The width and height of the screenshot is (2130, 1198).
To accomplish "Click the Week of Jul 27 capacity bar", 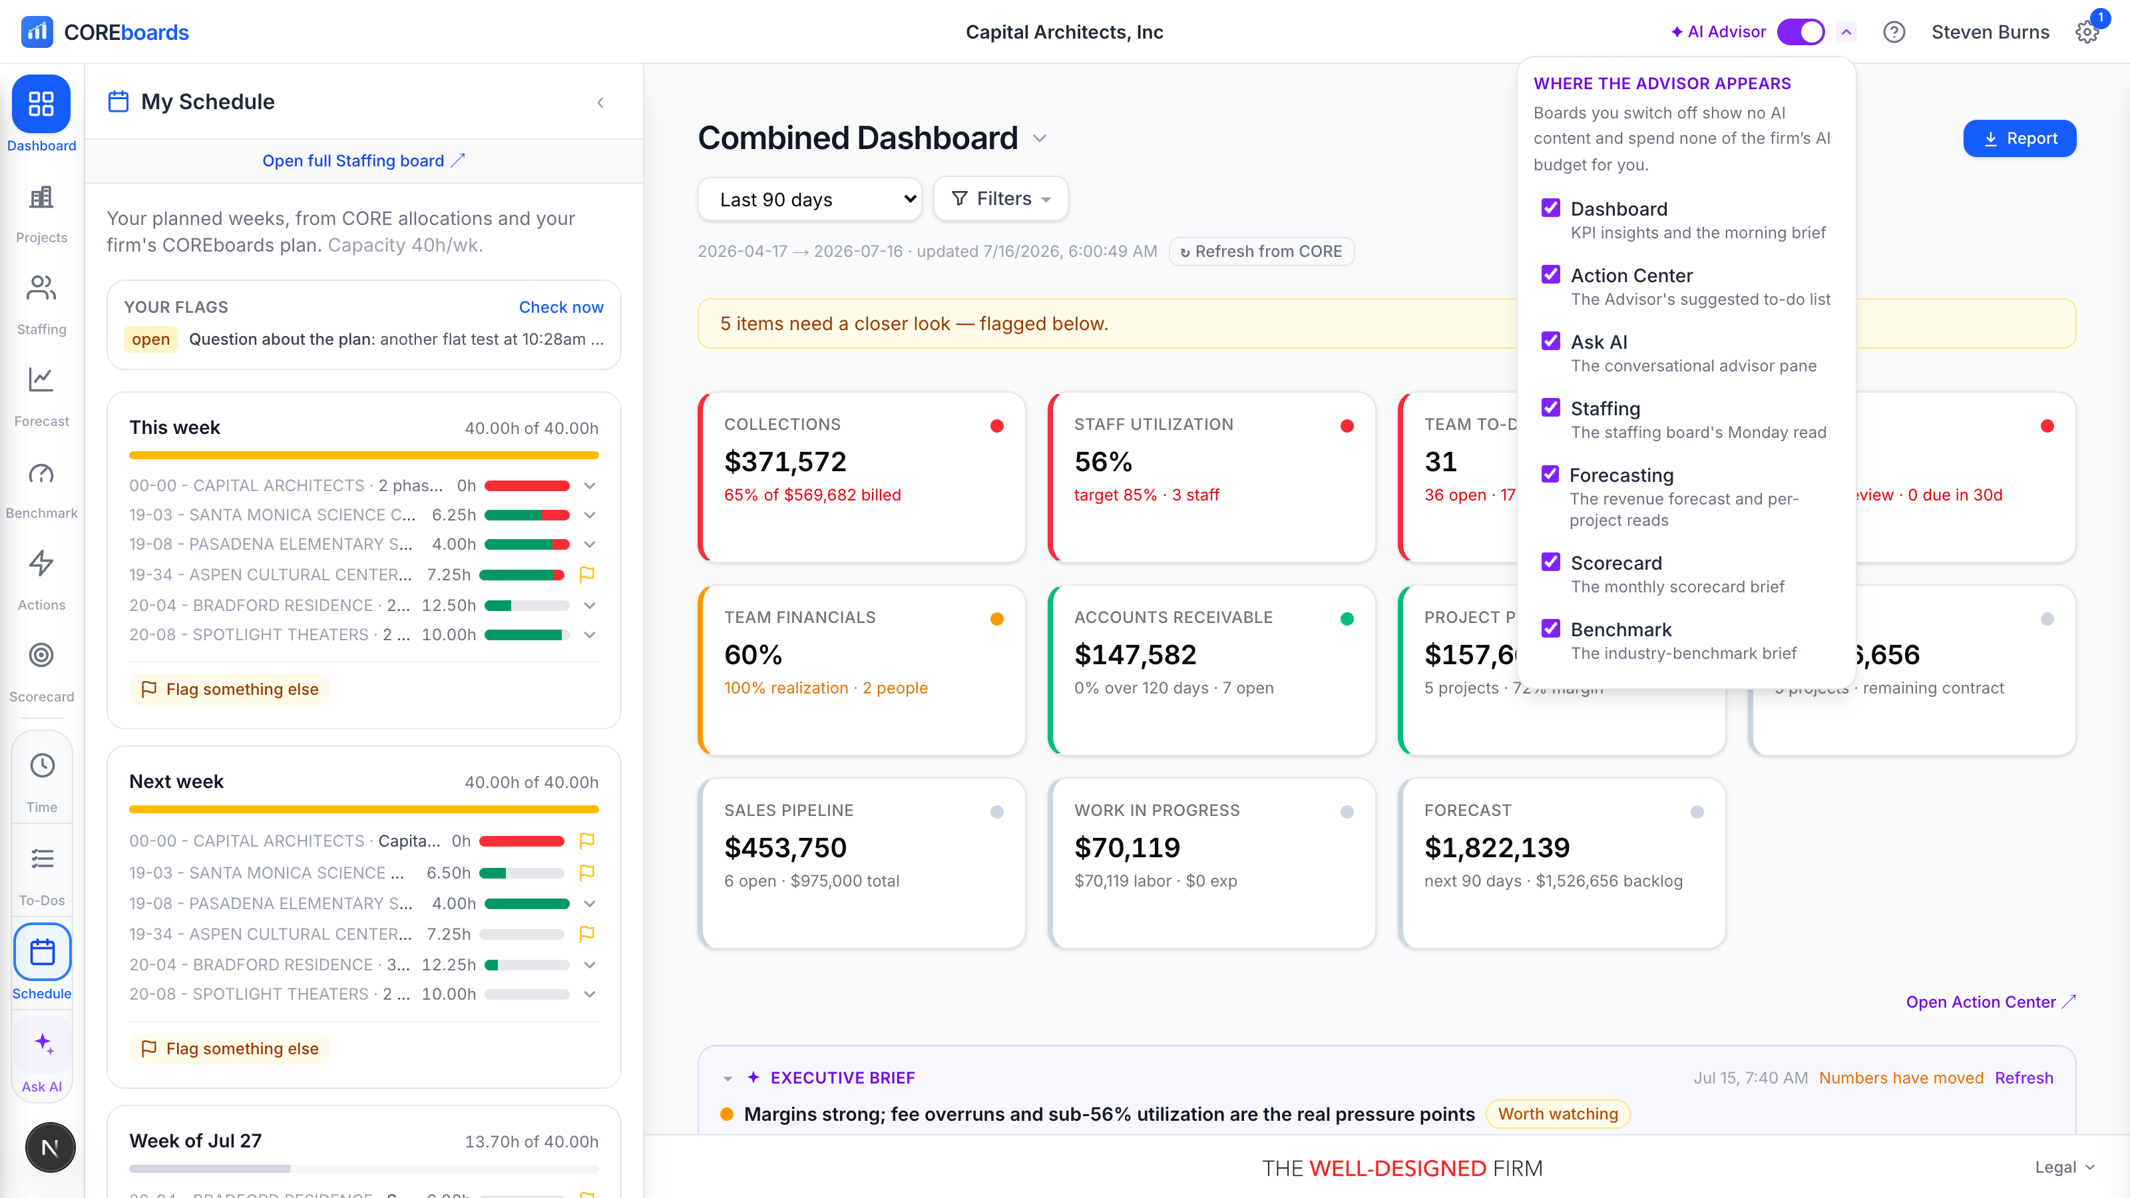I will pyautogui.click(x=364, y=1169).
